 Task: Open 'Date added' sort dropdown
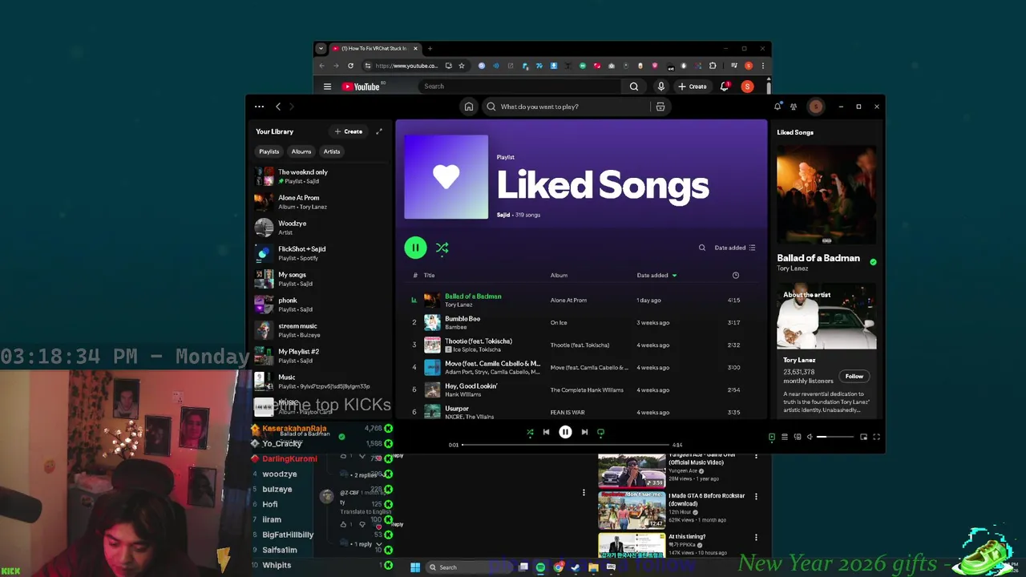pos(735,248)
